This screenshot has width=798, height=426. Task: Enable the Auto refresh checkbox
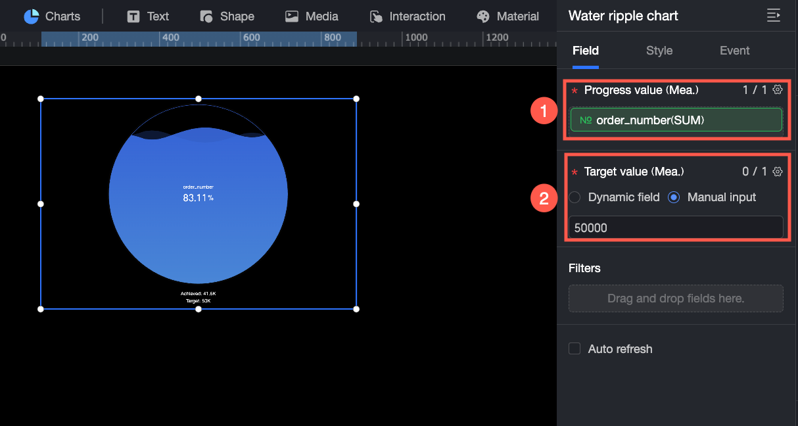point(575,348)
